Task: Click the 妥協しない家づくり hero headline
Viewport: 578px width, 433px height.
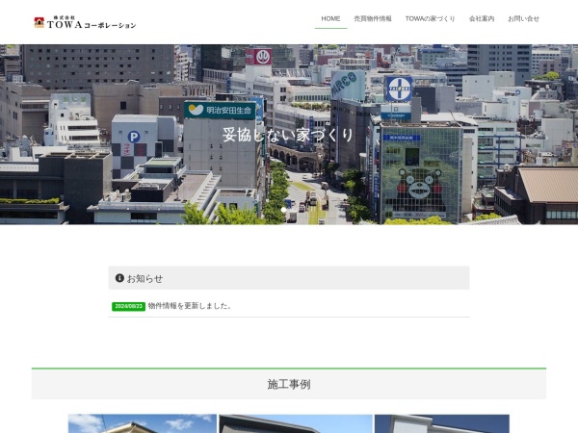Action: click(288, 134)
